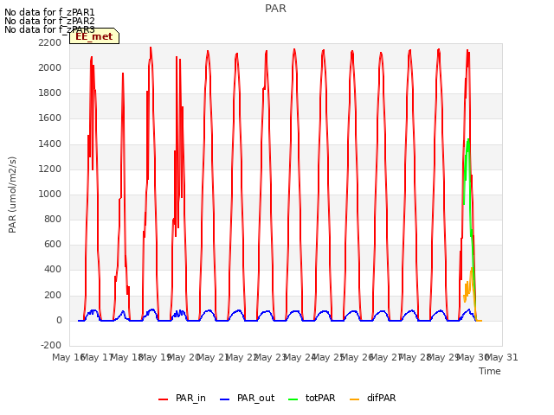Screen dimensions: 554x415
Task: Click the EE_met annotation label
Action: [x=94, y=36]
